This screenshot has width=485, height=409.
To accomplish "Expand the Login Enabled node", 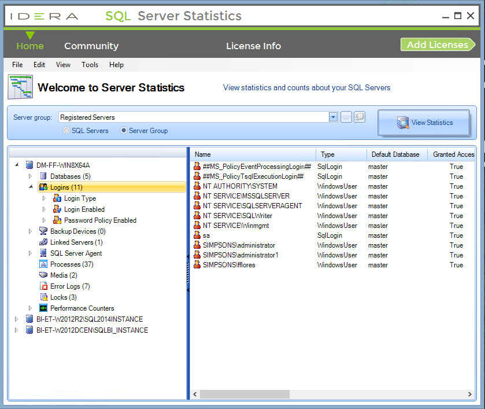I will [x=44, y=209].
